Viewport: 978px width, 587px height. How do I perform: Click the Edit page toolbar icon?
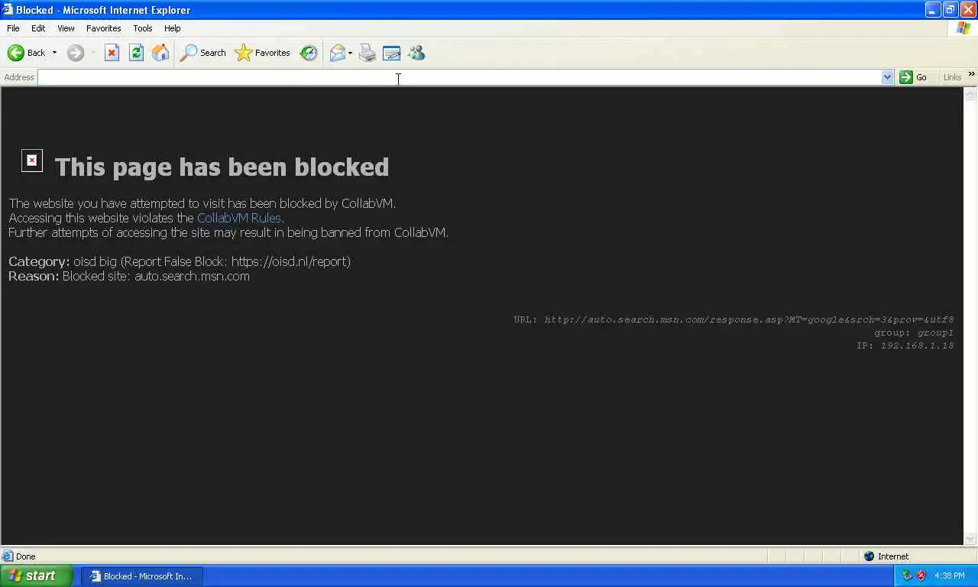point(391,53)
